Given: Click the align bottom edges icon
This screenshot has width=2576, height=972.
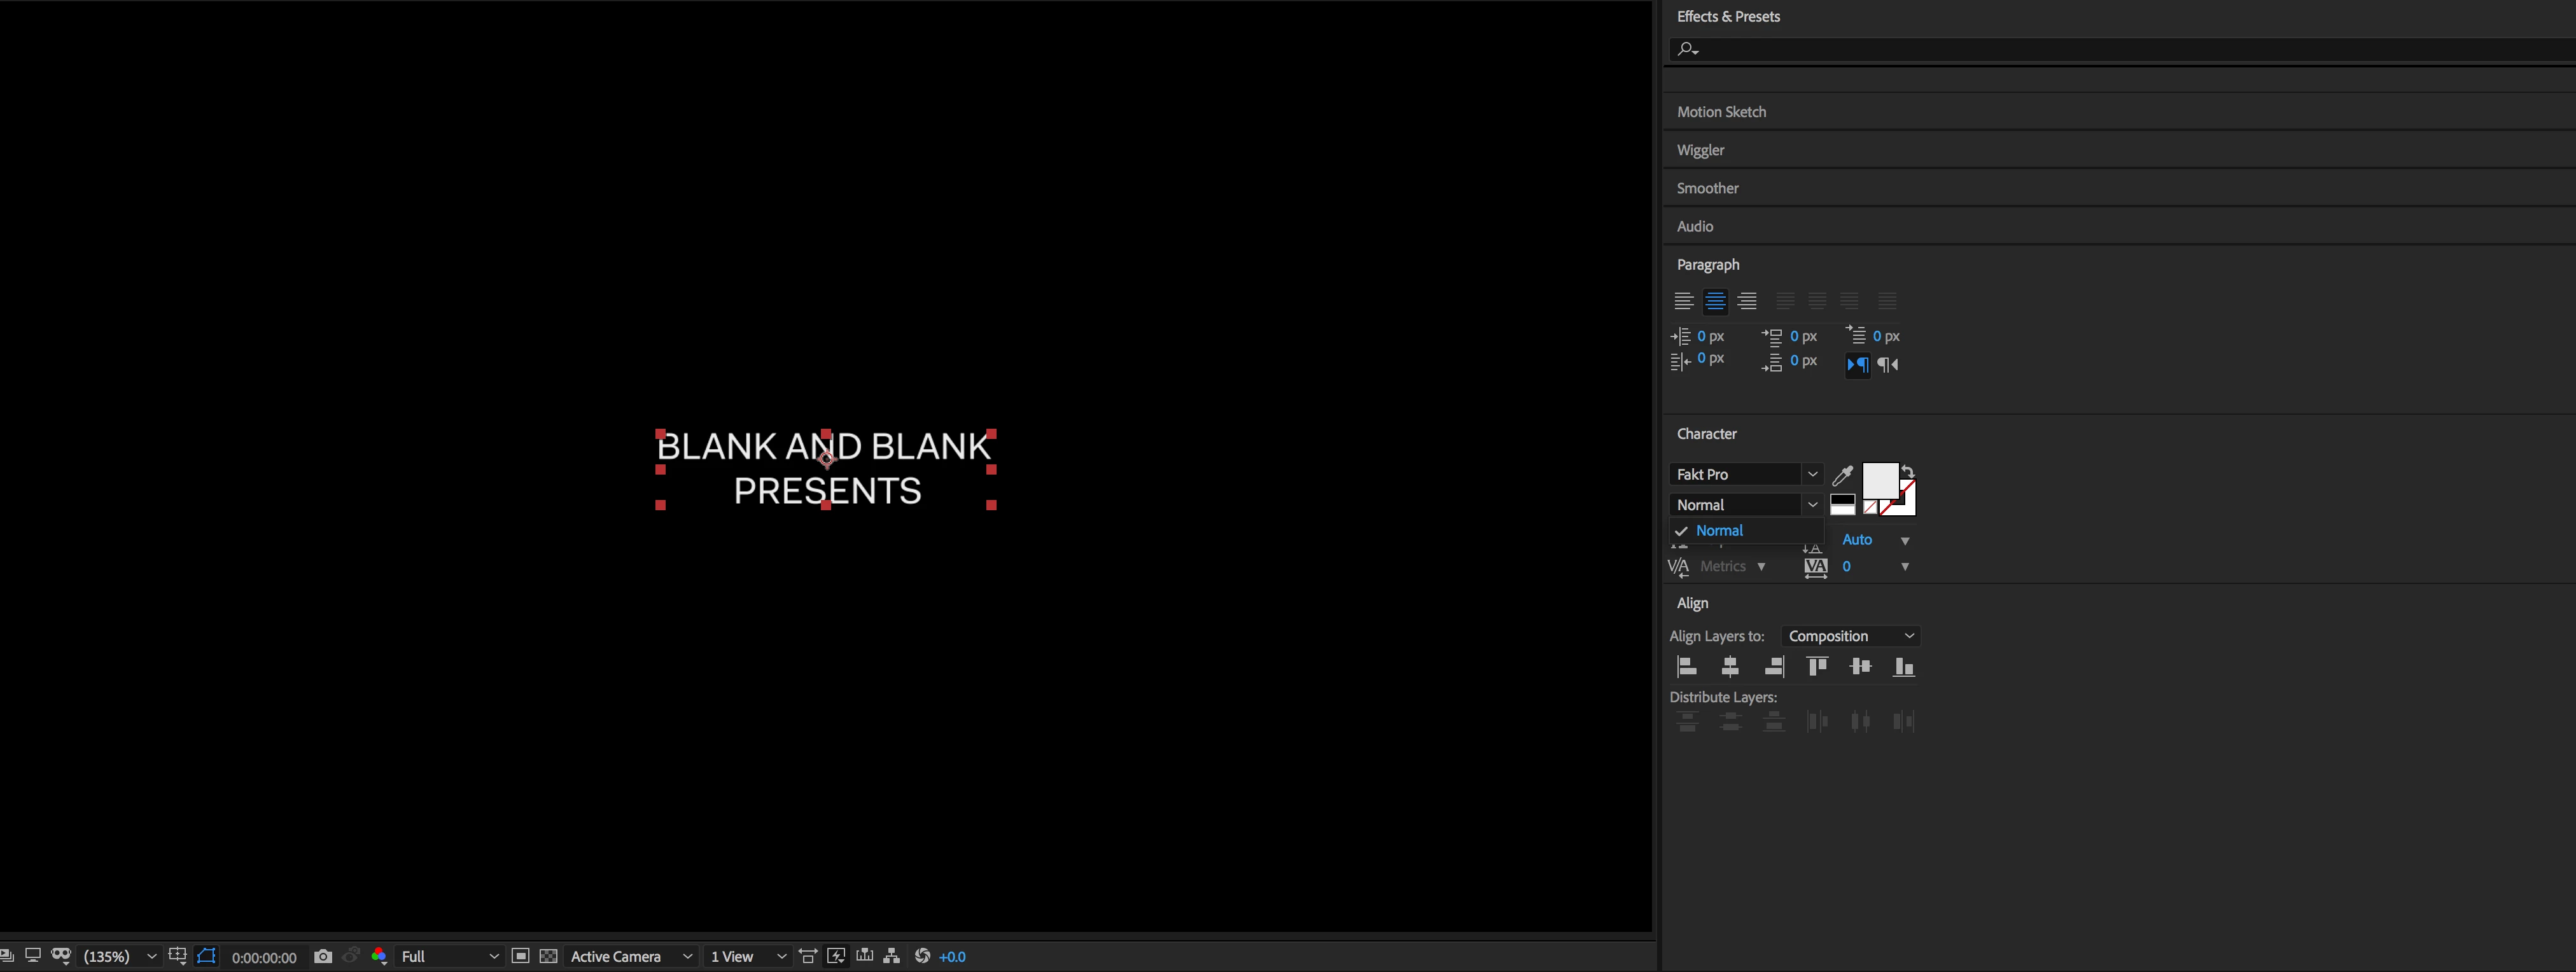Looking at the screenshot, I should [x=1903, y=667].
